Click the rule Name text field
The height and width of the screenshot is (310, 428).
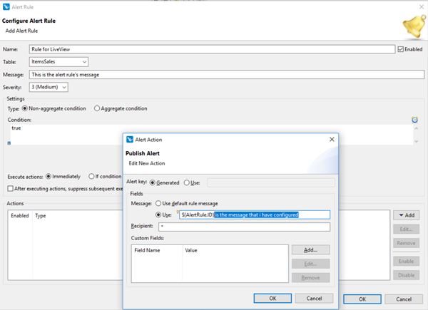point(210,49)
